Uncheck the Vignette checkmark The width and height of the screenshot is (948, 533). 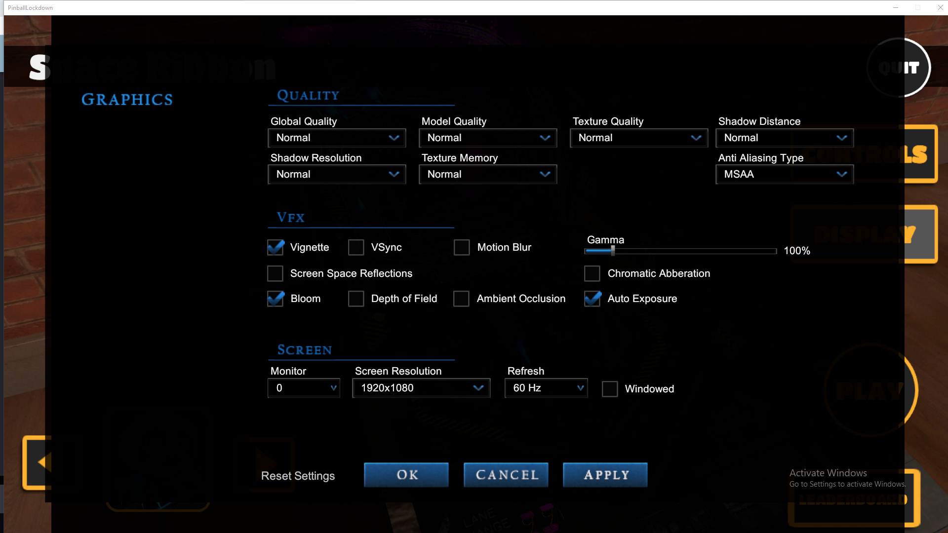coord(275,247)
